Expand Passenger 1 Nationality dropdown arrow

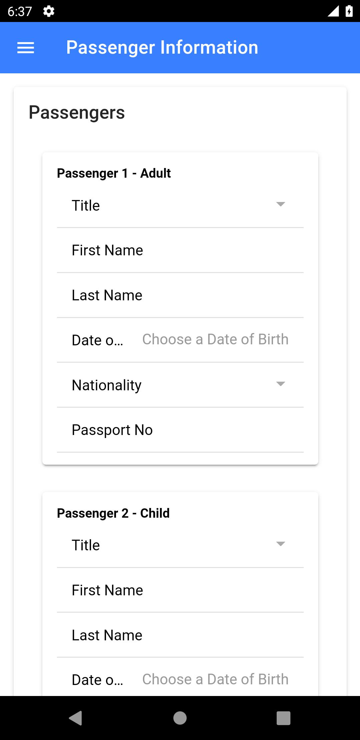tap(281, 384)
